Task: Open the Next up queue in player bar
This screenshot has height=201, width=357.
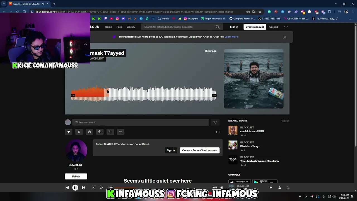Action: [x=288, y=188]
